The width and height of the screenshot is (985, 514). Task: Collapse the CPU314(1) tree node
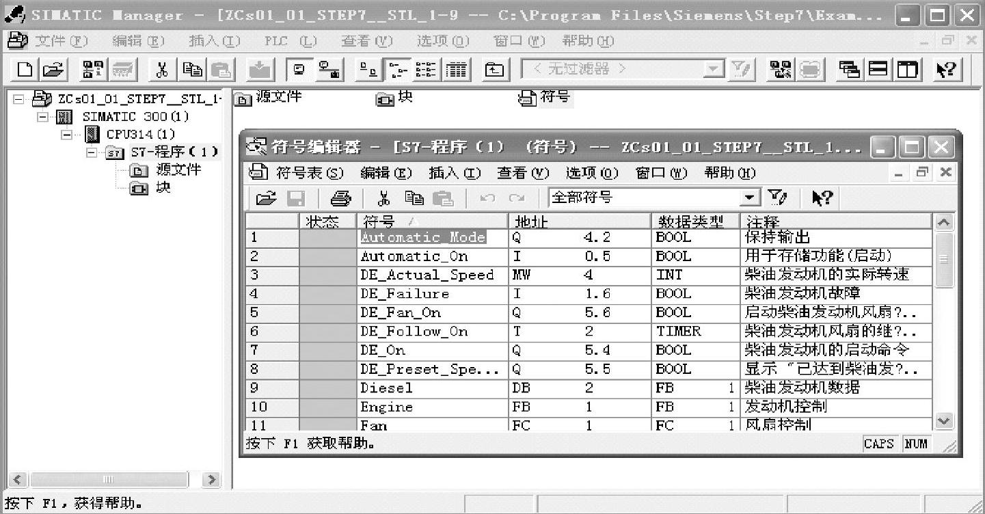(x=66, y=135)
